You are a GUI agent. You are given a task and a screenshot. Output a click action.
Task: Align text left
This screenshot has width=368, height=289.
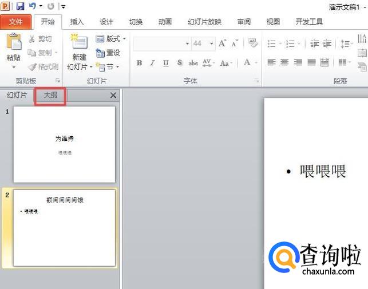point(271,62)
